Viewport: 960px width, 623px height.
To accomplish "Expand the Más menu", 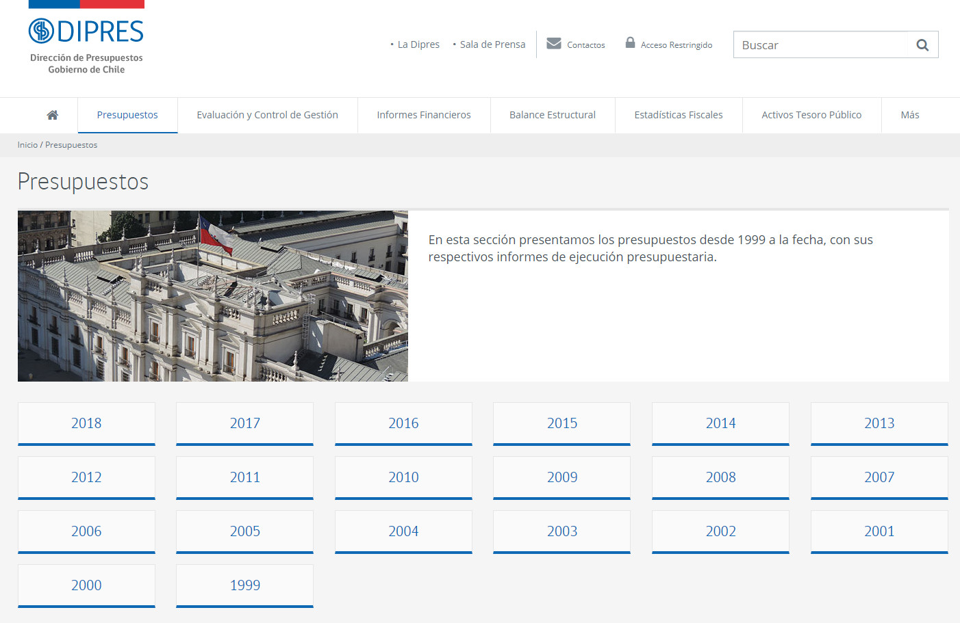I will click(x=910, y=115).
